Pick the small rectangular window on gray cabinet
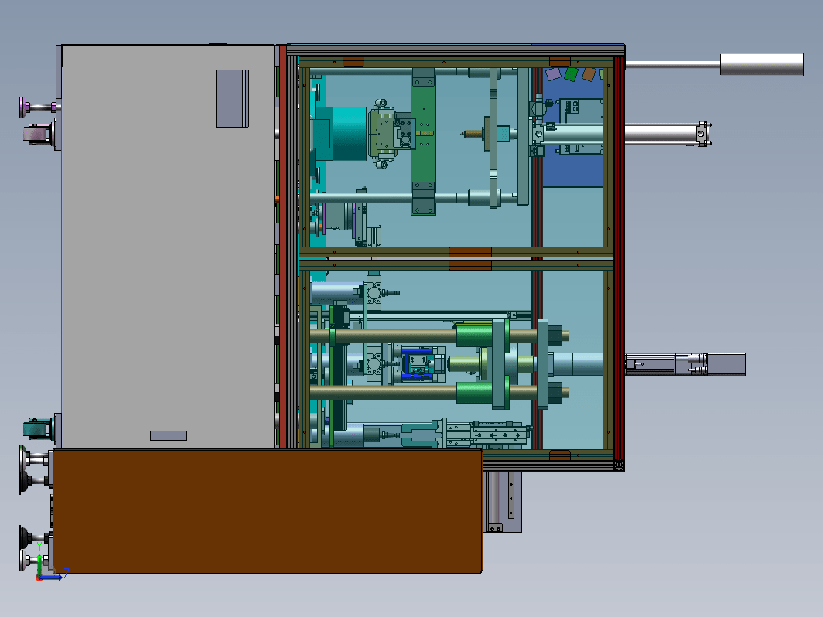The width and height of the screenshot is (823, 617). click(x=233, y=99)
